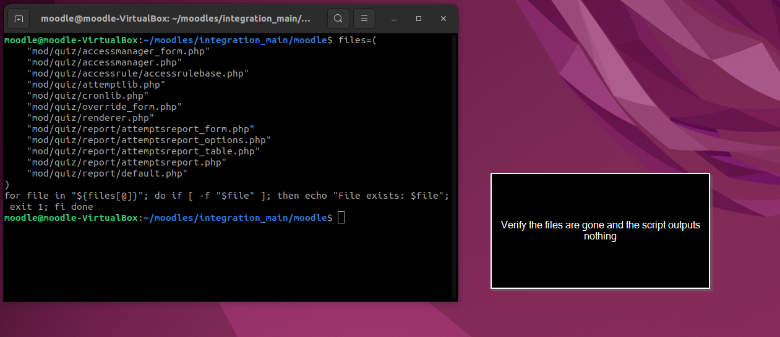Click the "exit 1; fi done" line
This screenshot has height=337, width=780.
click(x=52, y=207)
